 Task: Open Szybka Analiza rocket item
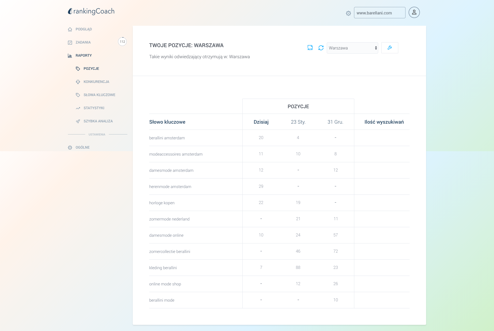coord(98,121)
